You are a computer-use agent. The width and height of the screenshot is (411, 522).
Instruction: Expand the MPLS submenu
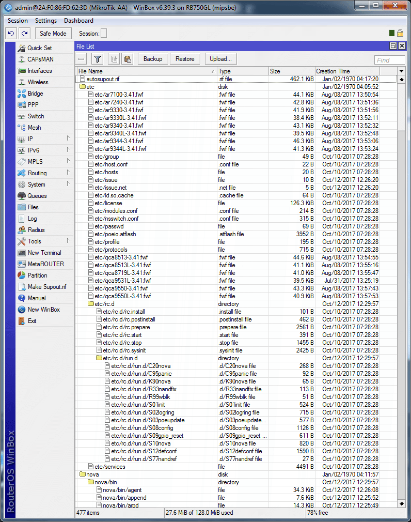coord(68,161)
